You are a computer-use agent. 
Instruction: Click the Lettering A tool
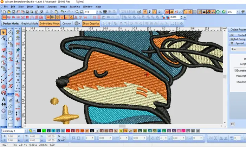pyautogui.click(x=4, y=99)
